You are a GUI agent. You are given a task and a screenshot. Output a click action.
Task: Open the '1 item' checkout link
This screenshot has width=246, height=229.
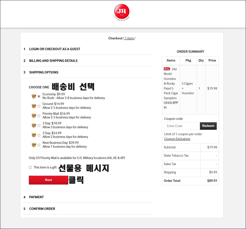click(129, 38)
